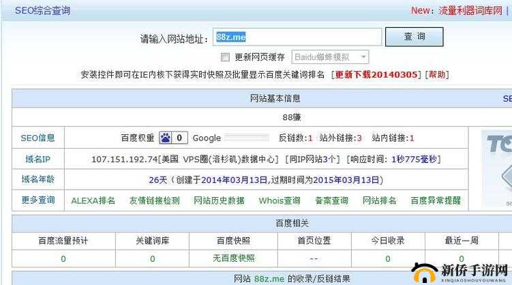Open the SEO信息 row label
512x285 pixels.
pos(38,138)
